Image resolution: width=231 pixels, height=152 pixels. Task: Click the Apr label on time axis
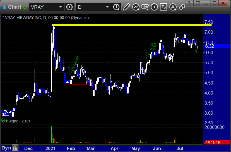point(114,148)
